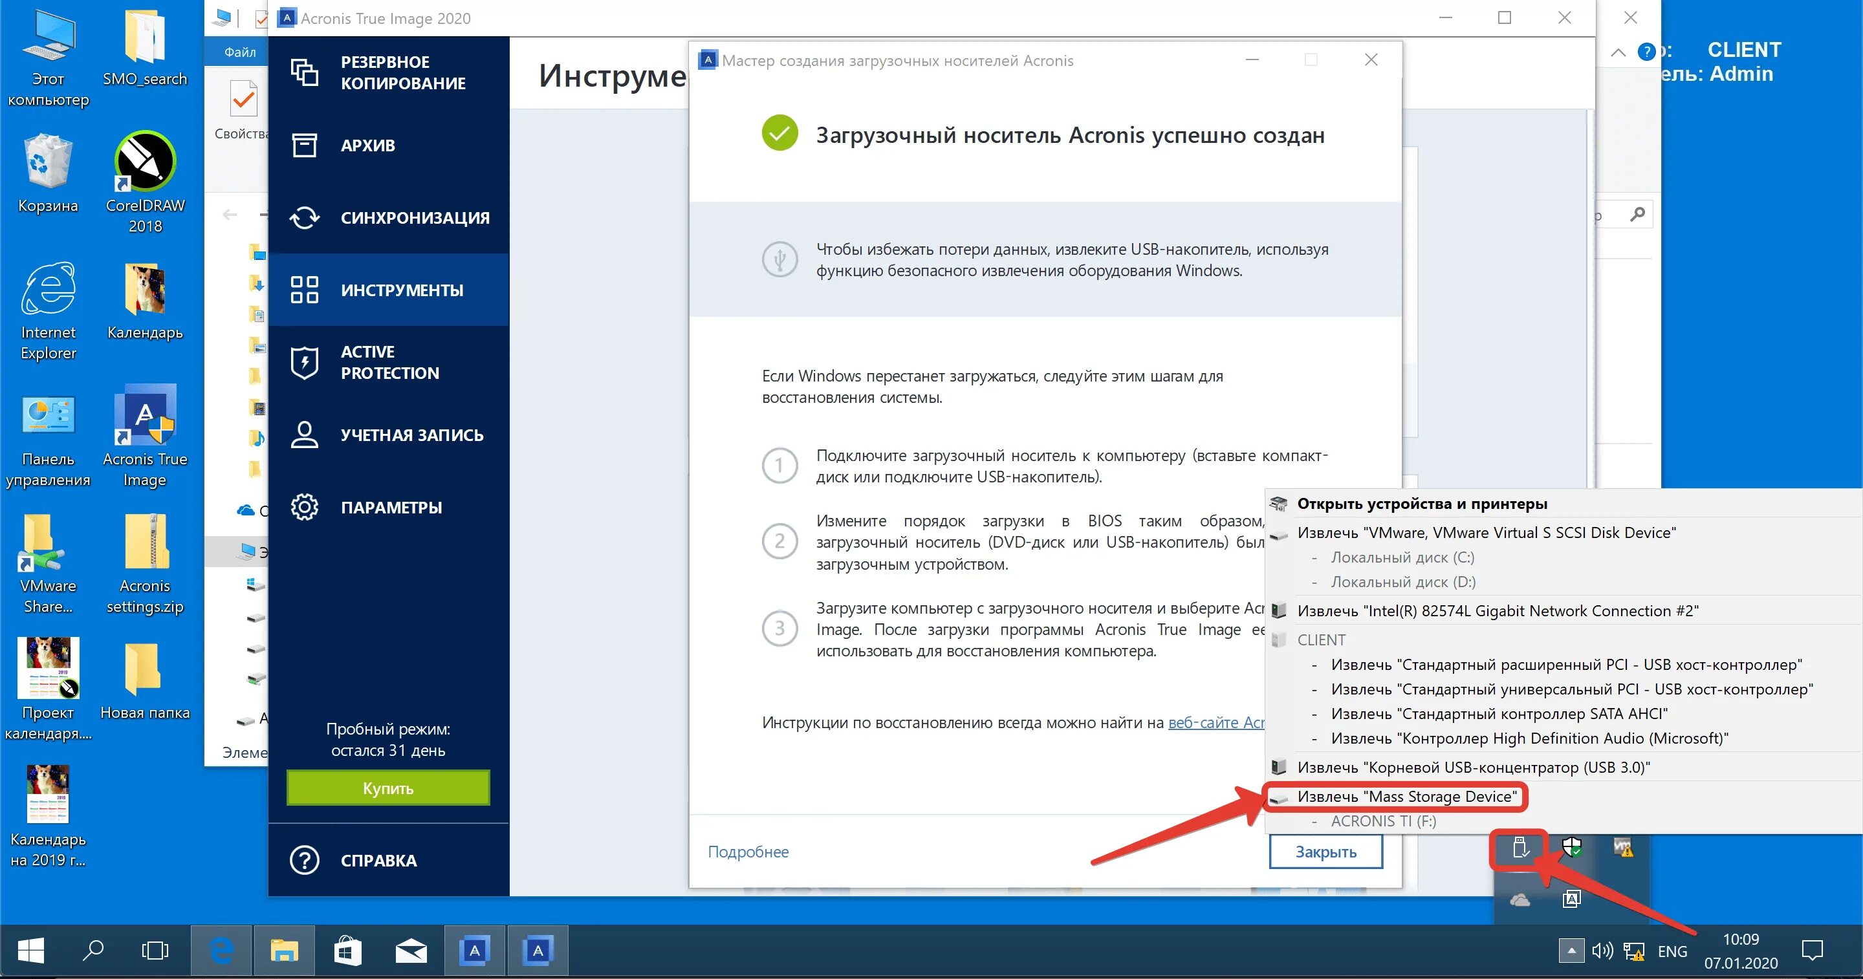Click the volume speaker icon in tray
Image resolution: width=1863 pixels, height=979 pixels.
(x=1602, y=951)
